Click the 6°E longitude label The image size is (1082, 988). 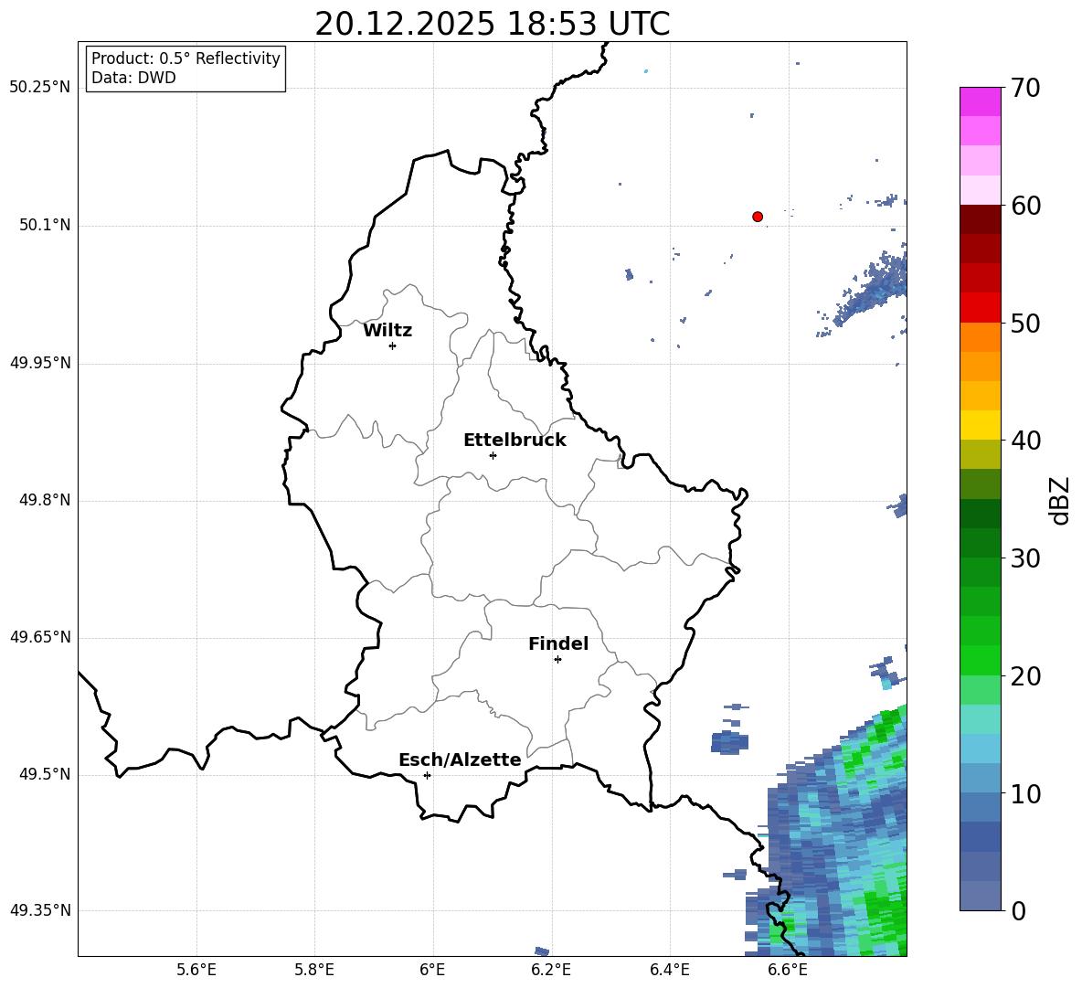coord(432,970)
